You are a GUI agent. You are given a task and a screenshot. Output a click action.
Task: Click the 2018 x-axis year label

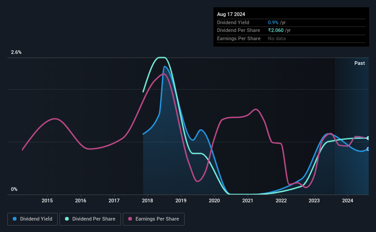(x=147, y=200)
